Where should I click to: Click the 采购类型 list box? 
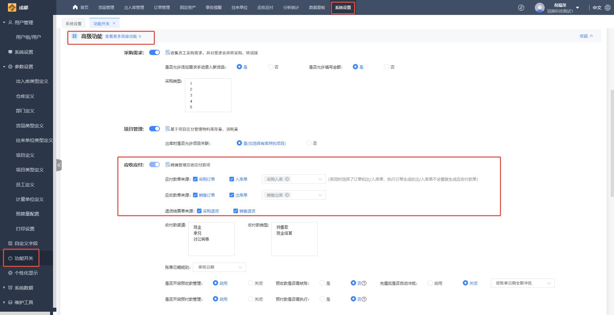pos(208,95)
